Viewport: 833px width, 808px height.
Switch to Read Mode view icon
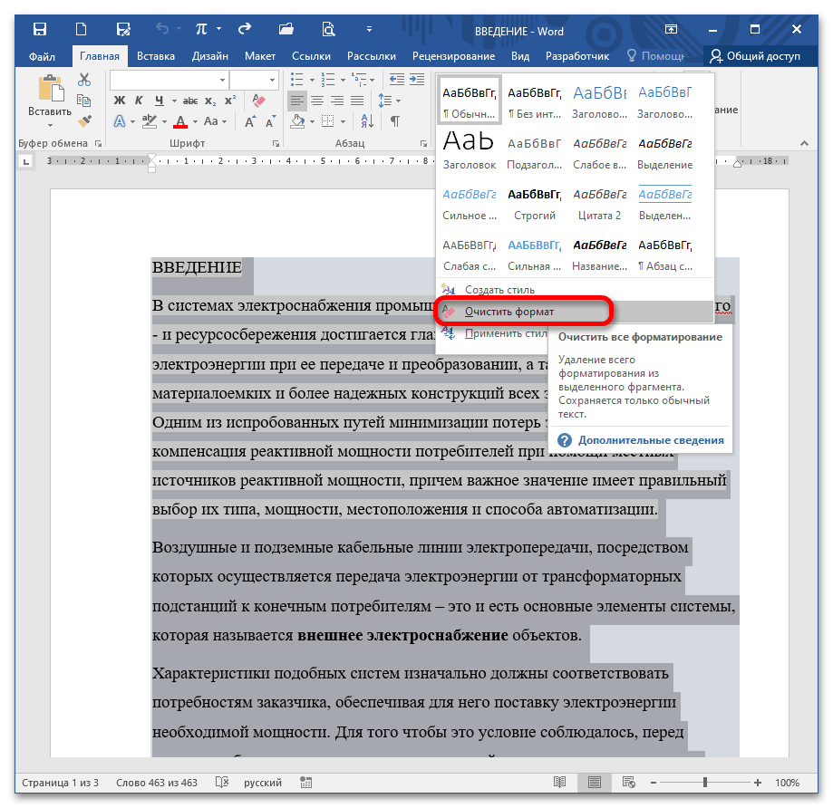point(559,782)
